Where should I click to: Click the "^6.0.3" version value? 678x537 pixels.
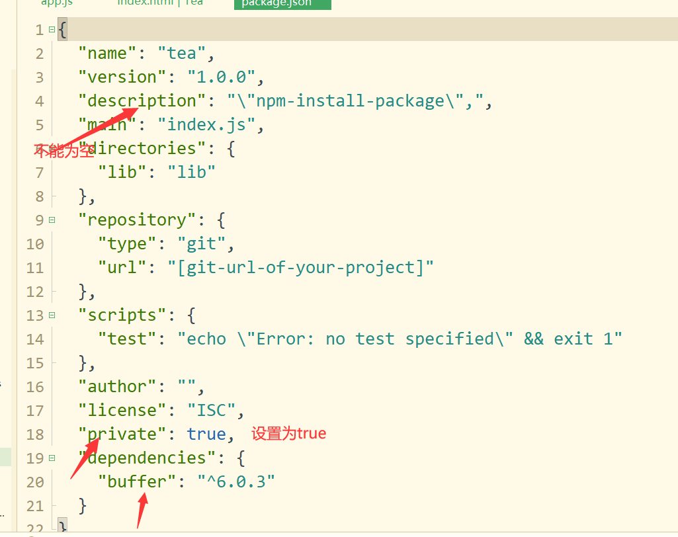click(236, 481)
